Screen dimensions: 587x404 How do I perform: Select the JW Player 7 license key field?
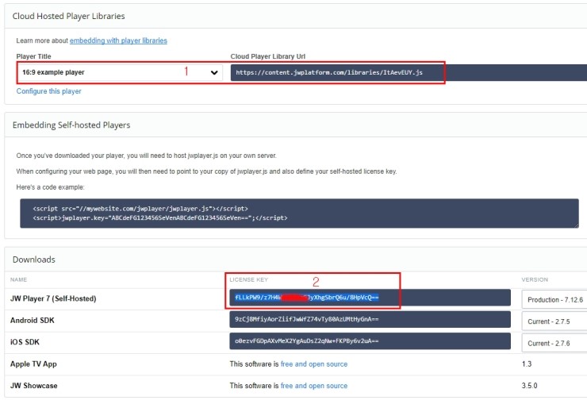click(x=370, y=298)
